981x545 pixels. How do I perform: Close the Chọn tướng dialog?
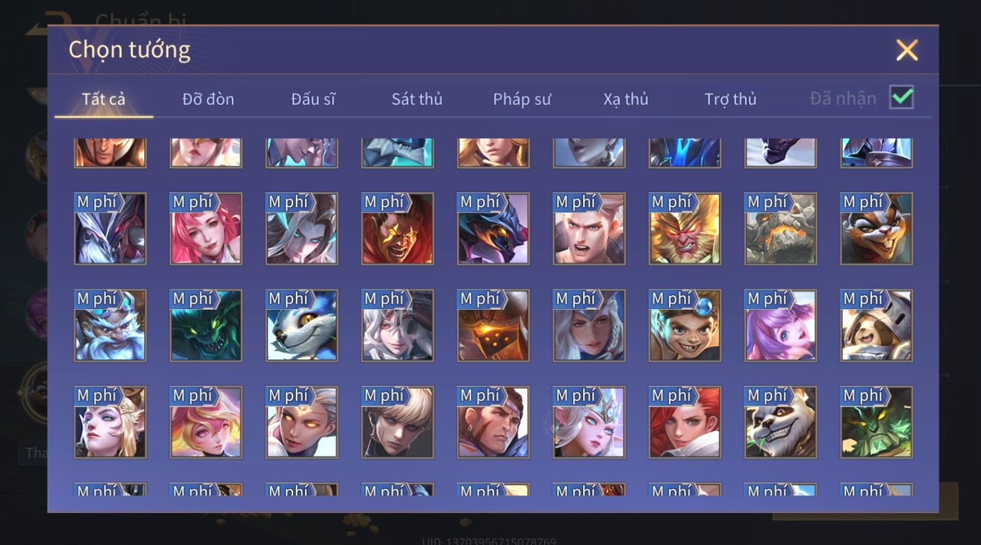[x=907, y=50]
